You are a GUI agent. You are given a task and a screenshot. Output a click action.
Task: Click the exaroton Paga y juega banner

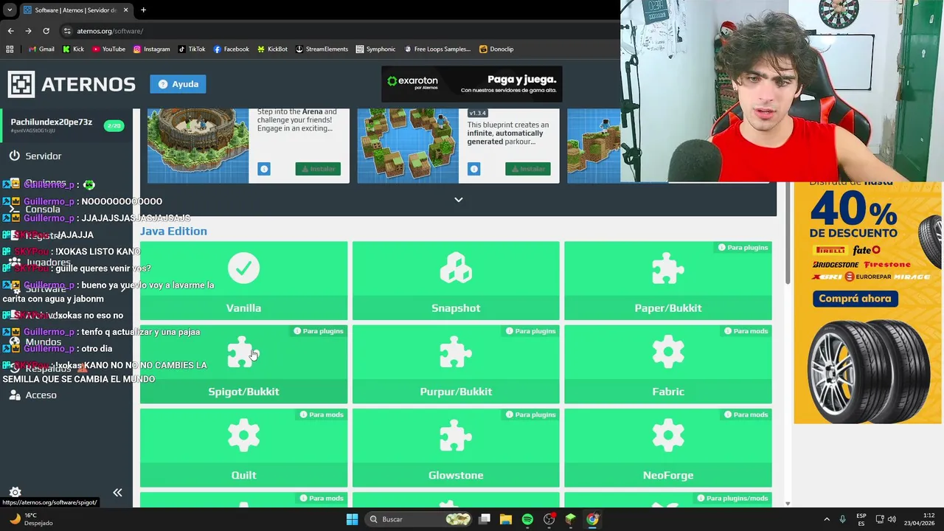click(472, 84)
